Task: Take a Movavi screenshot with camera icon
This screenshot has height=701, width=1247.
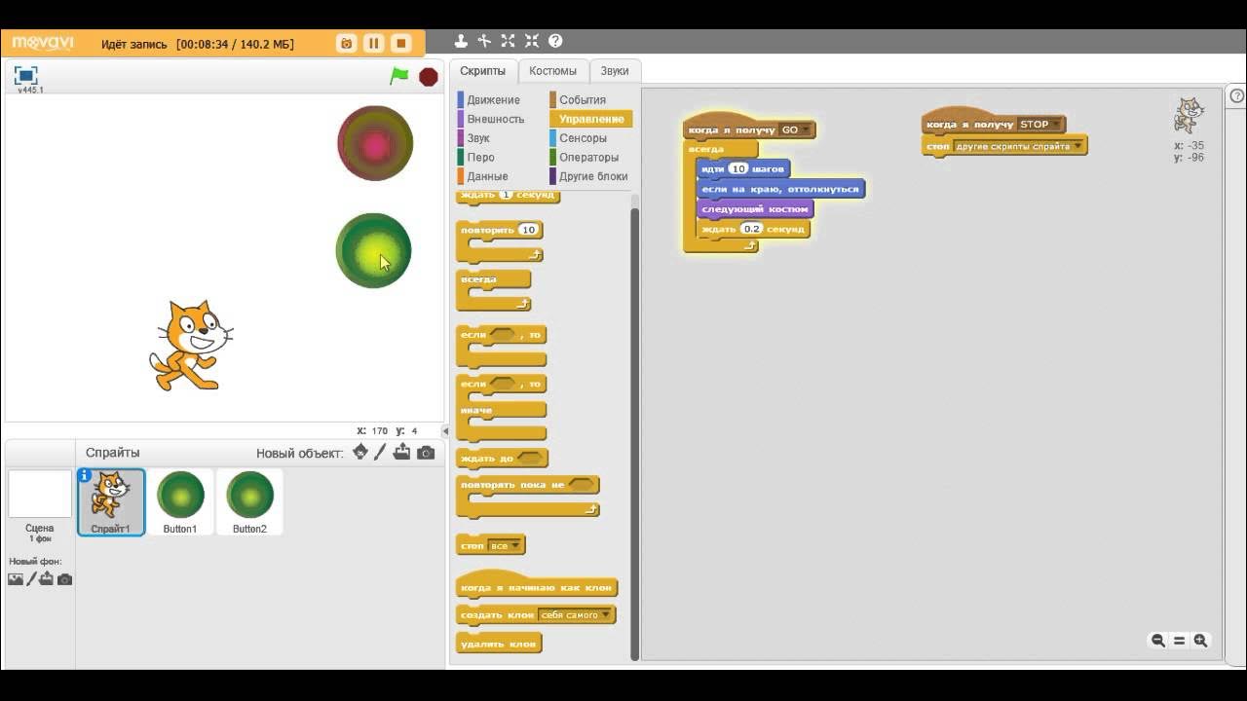Action: (x=346, y=43)
